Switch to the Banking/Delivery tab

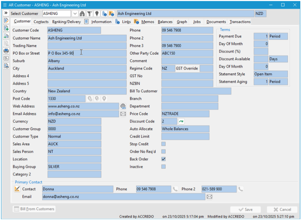(67, 22)
